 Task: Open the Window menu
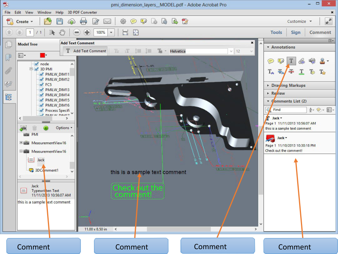tap(45, 12)
